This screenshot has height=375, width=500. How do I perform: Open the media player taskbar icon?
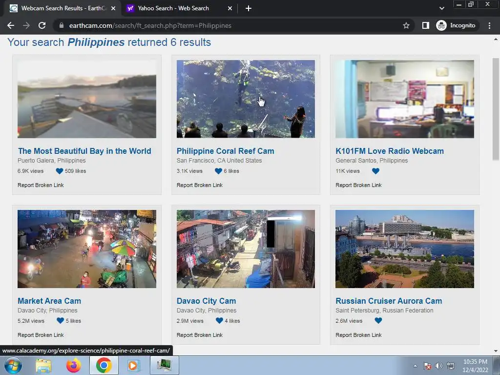[133, 365]
